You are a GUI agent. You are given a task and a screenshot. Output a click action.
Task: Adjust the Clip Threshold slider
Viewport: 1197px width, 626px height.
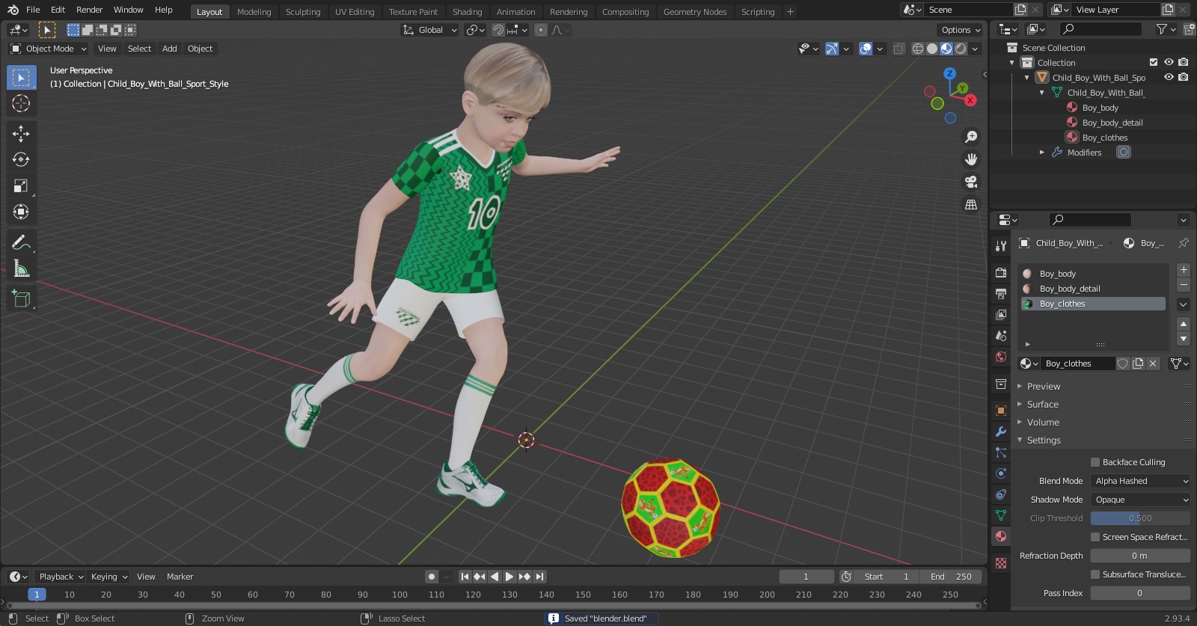point(1140,518)
